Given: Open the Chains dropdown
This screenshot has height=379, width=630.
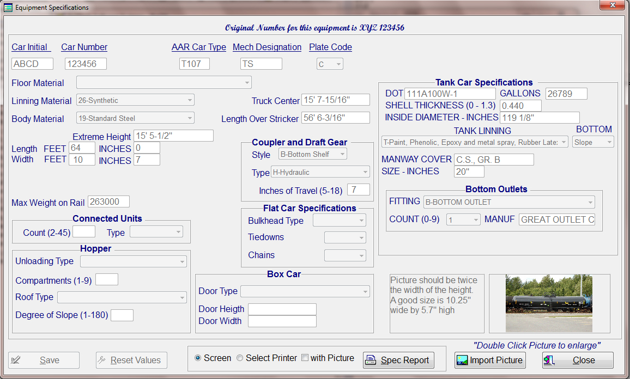Looking at the screenshot, I should click(x=345, y=255).
